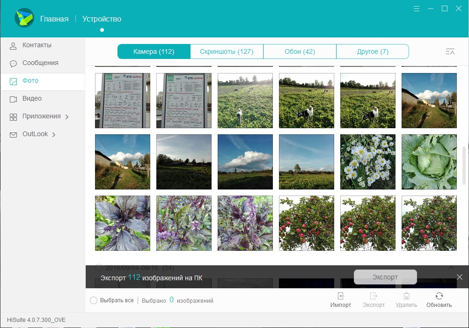Select Фото in the sidebar
469x328 pixels.
[43, 81]
